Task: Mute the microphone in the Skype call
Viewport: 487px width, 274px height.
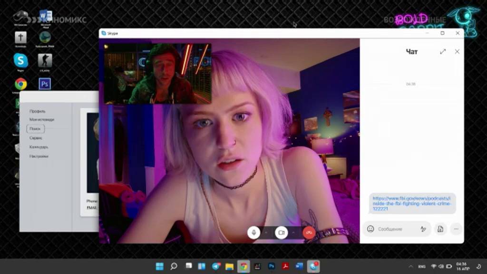Action: pos(254,232)
